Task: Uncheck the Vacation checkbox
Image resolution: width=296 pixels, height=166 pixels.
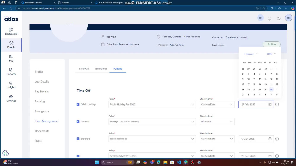Action: (x=78, y=121)
